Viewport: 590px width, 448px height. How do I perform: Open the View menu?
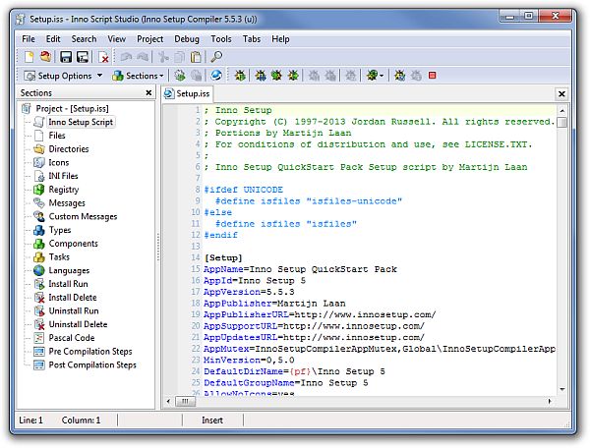(117, 39)
